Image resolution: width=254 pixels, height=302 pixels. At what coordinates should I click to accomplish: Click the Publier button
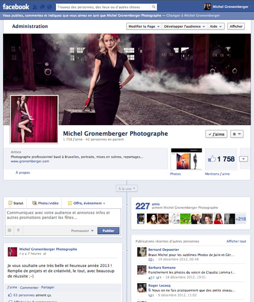pos(108,230)
